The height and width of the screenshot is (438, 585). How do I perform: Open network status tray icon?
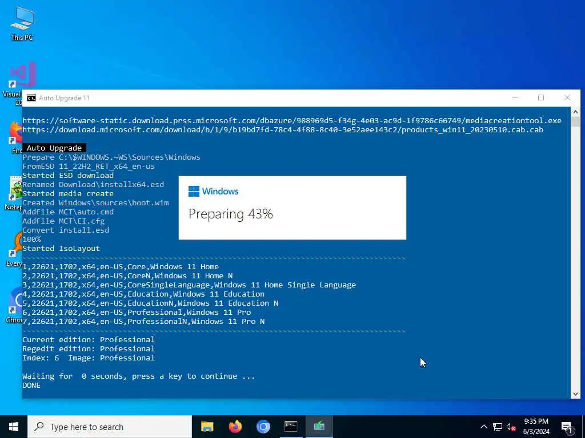click(498, 427)
